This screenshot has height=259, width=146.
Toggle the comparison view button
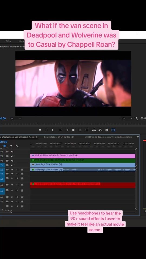(x=113, y=130)
